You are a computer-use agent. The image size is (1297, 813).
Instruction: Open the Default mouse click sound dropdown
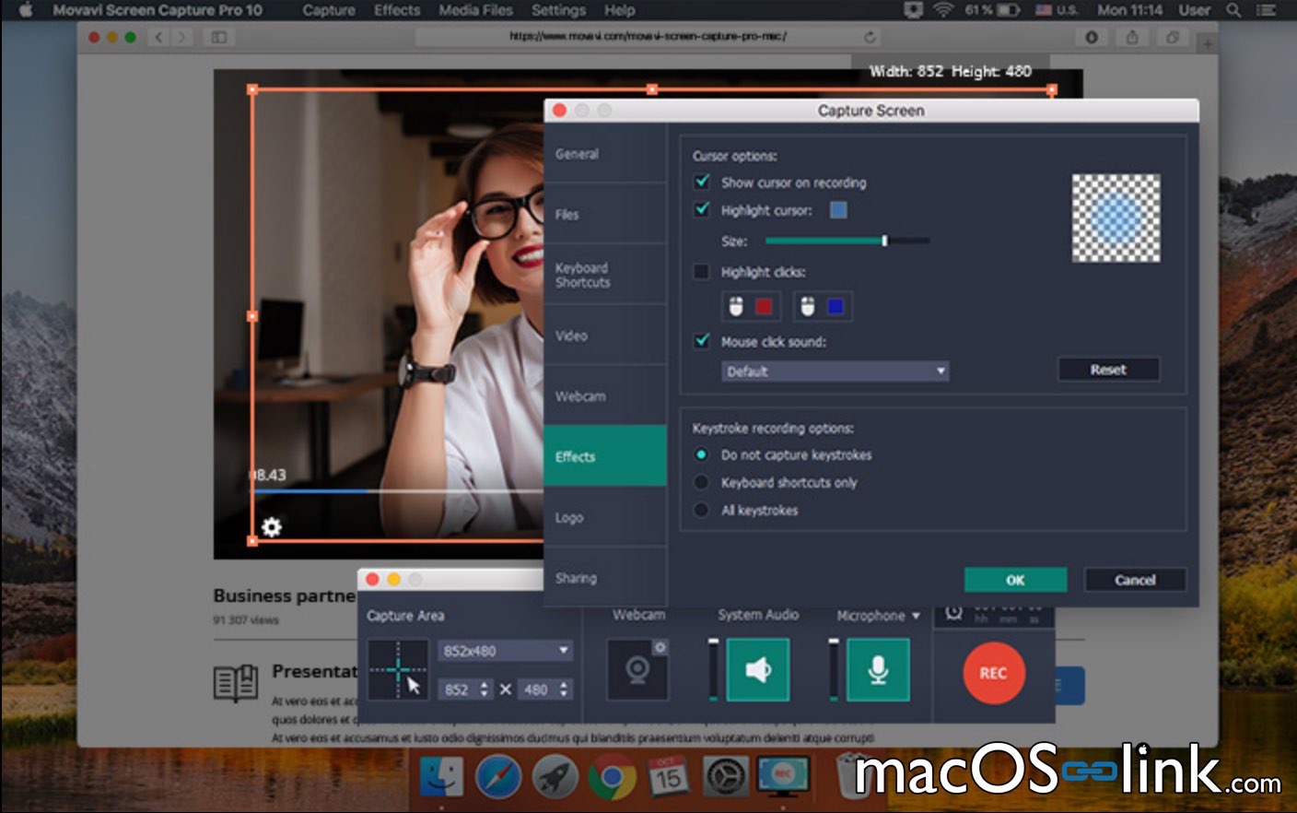[x=834, y=371]
